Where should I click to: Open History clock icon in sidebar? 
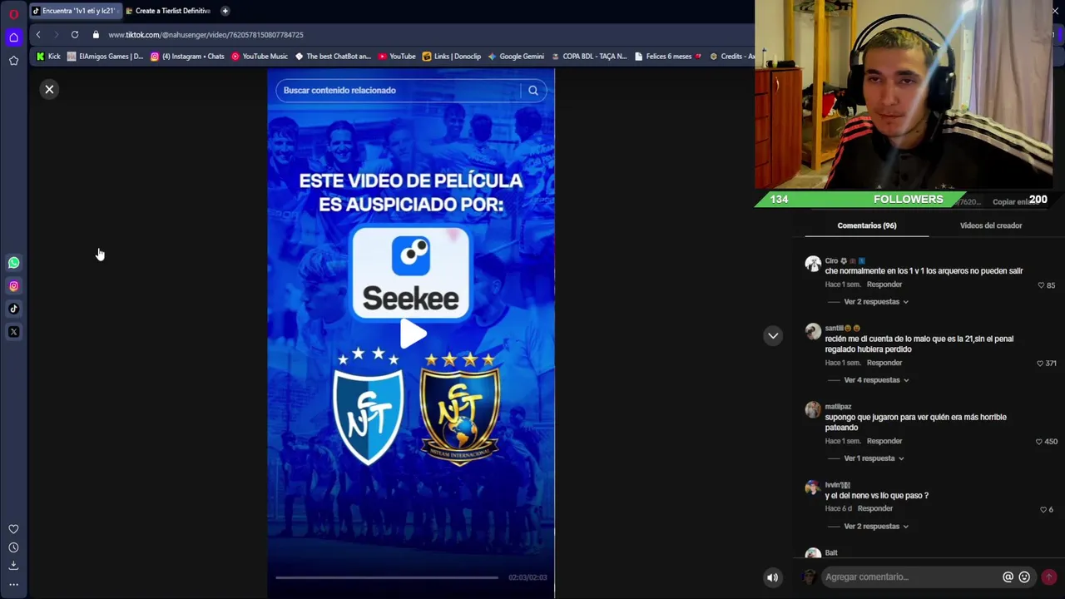point(13,547)
